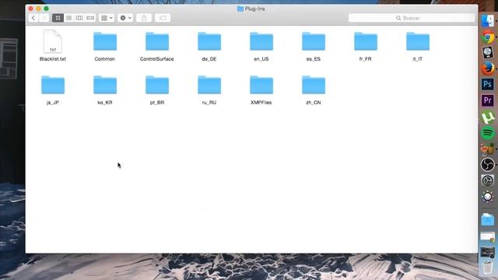Click the Edit Tags toolbar button
The height and width of the screenshot is (280, 498).
(163, 18)
